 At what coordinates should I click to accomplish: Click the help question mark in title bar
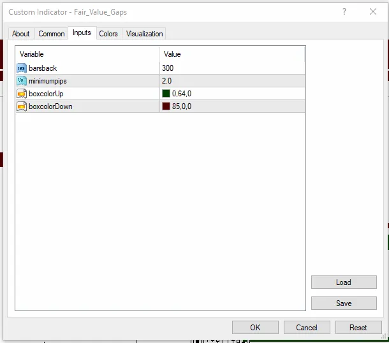pos(344,11)
